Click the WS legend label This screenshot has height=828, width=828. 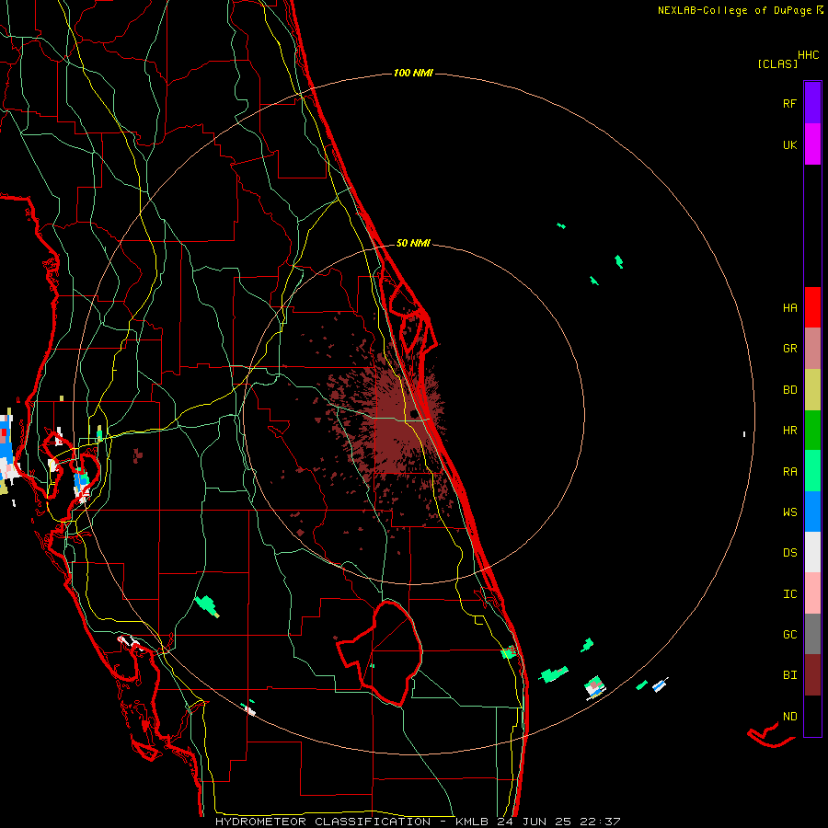[x=789, y=512]
